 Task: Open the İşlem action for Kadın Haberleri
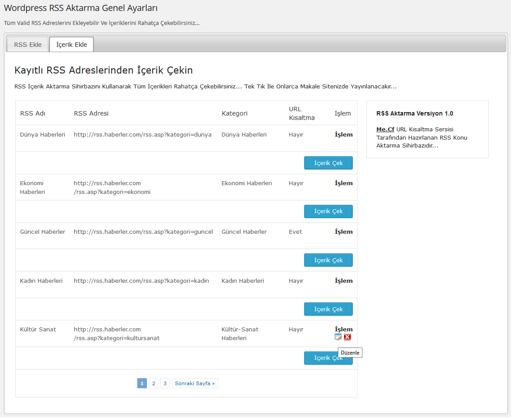[x=343, y=281]
